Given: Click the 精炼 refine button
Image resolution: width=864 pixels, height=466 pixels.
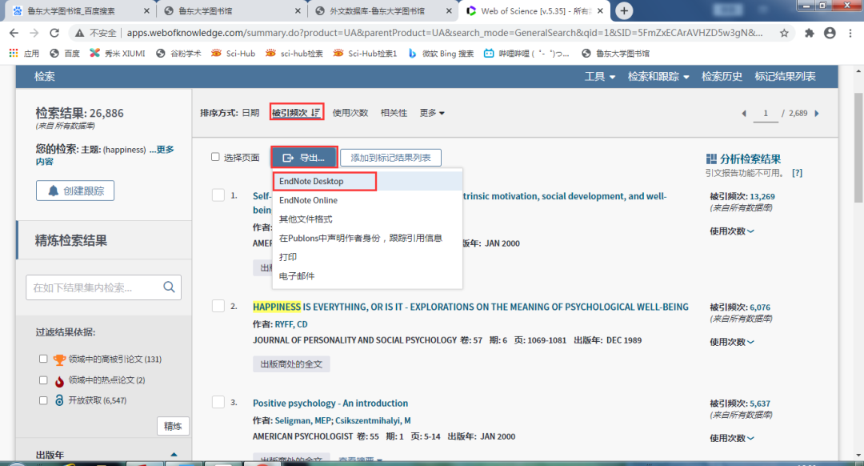Looking at the screenshot, I should (173, 426).
